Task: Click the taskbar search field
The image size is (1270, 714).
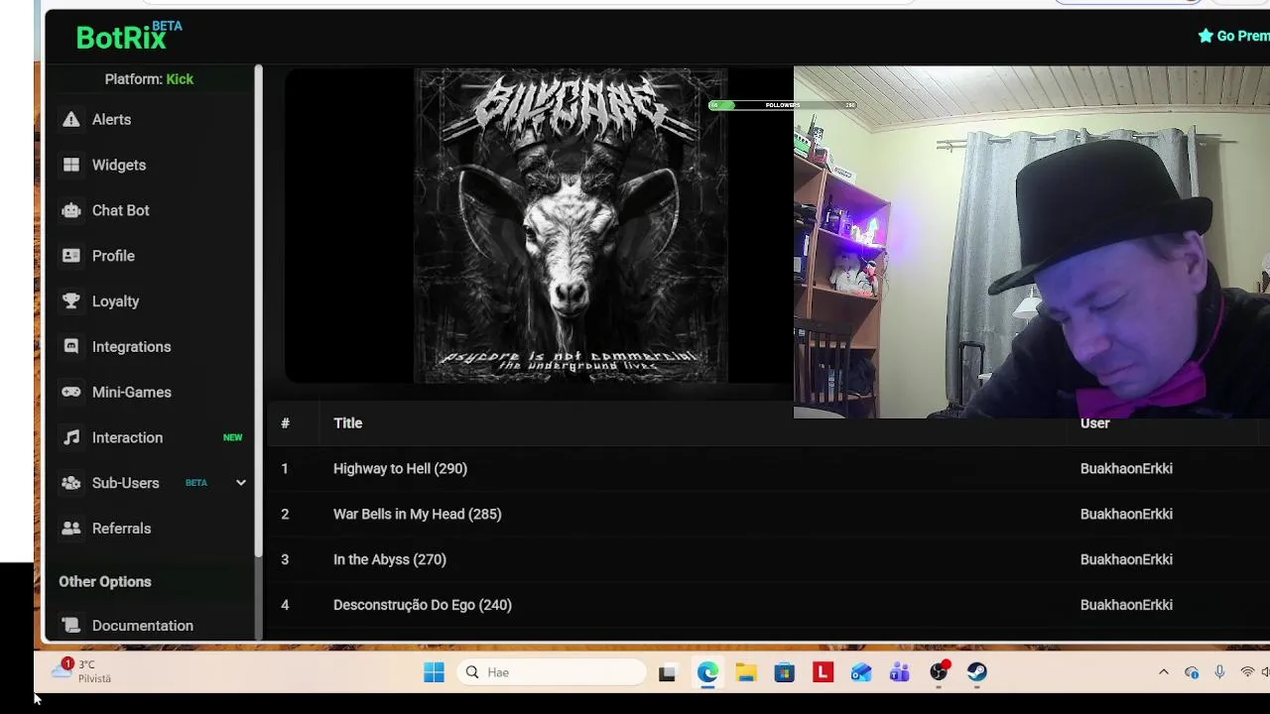Action: click(x=553, y=672)
